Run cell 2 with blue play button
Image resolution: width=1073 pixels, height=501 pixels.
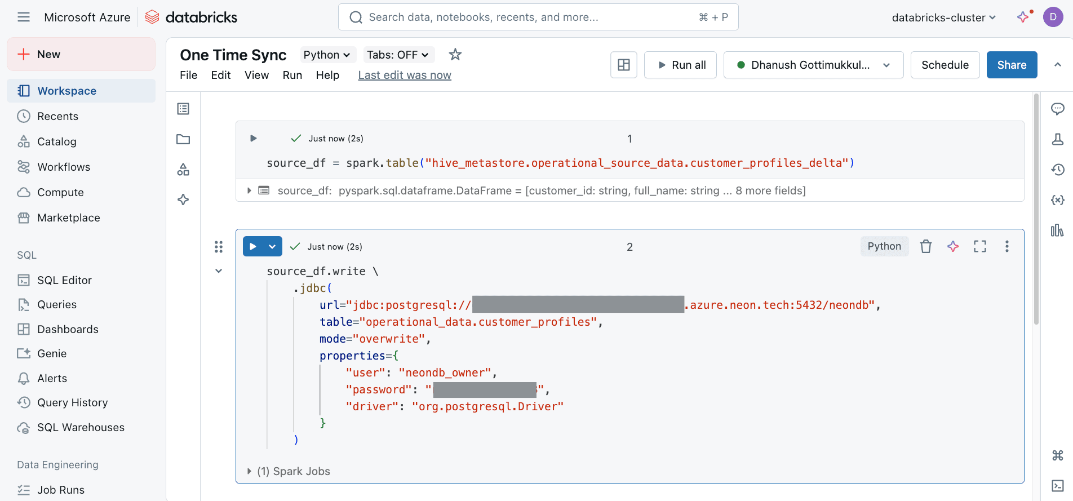253,246
